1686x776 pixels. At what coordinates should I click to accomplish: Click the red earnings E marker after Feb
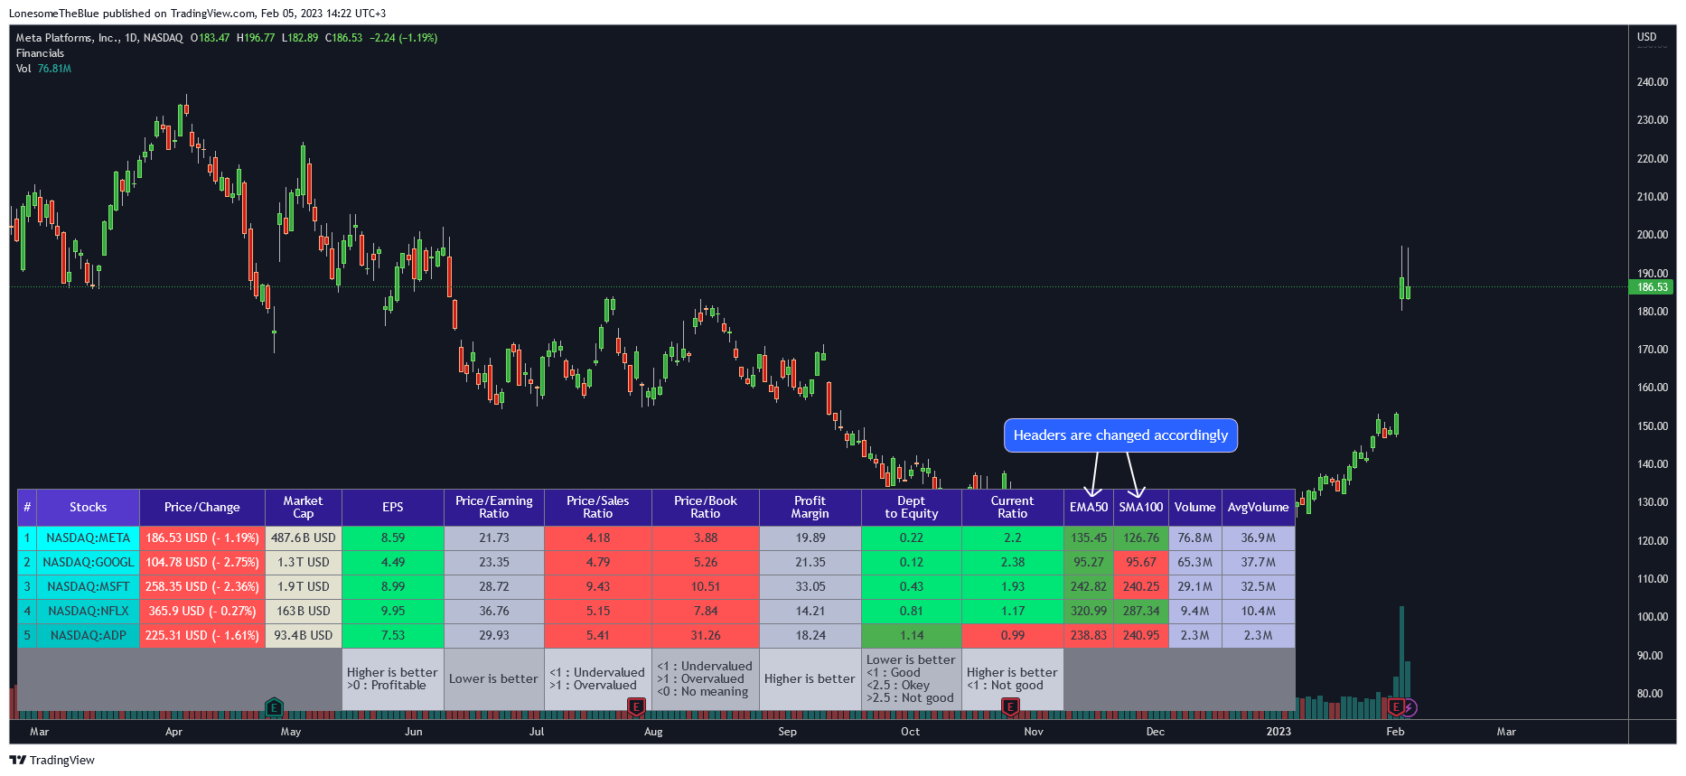coord(1396,707)
